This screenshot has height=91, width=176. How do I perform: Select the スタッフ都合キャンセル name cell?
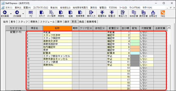click(x=57, y=56)
